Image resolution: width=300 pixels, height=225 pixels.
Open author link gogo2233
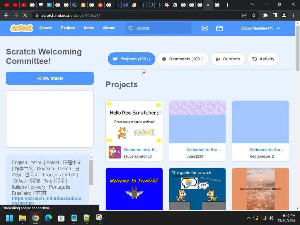195,156
